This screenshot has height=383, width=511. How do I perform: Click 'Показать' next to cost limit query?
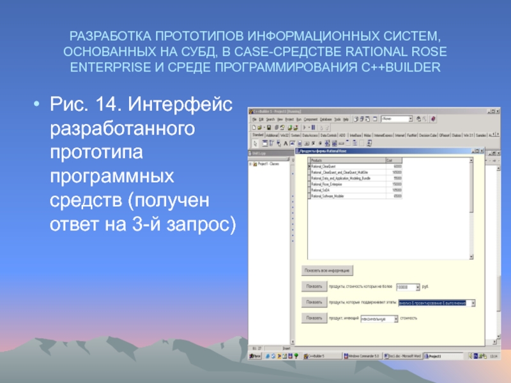[314, 286]
